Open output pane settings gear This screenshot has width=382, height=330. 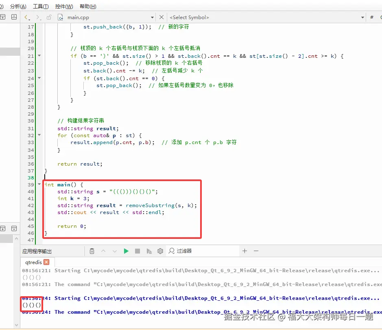(160, 251)
